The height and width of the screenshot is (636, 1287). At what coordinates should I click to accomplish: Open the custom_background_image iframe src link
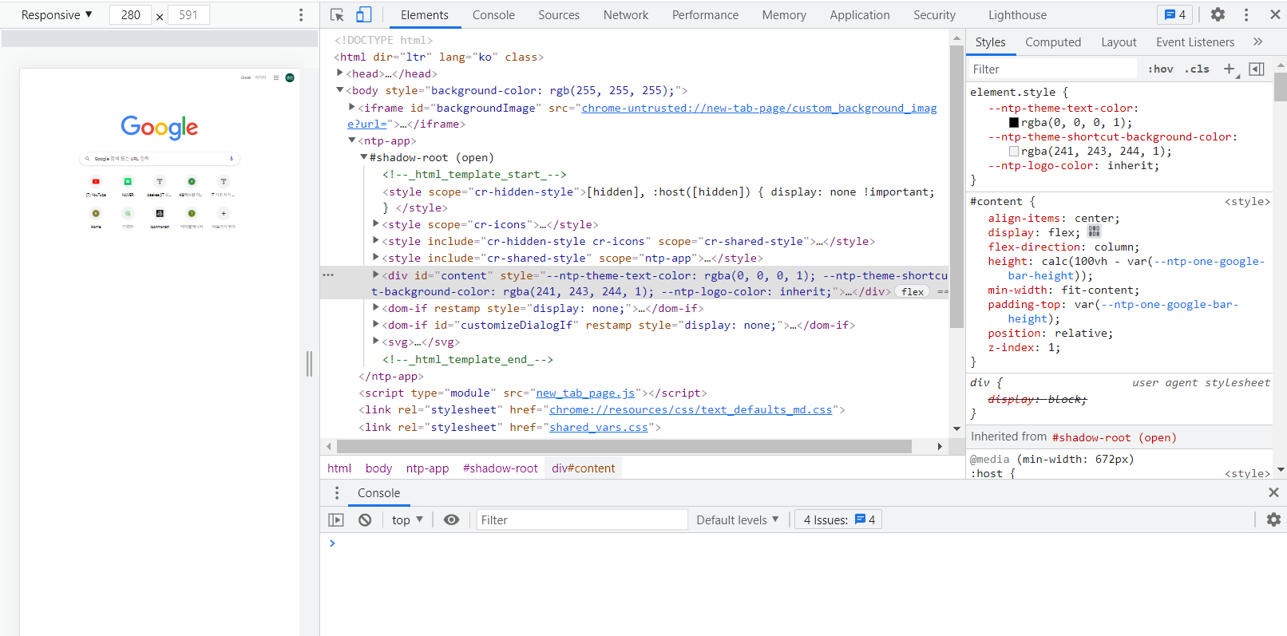pos(759,108)
